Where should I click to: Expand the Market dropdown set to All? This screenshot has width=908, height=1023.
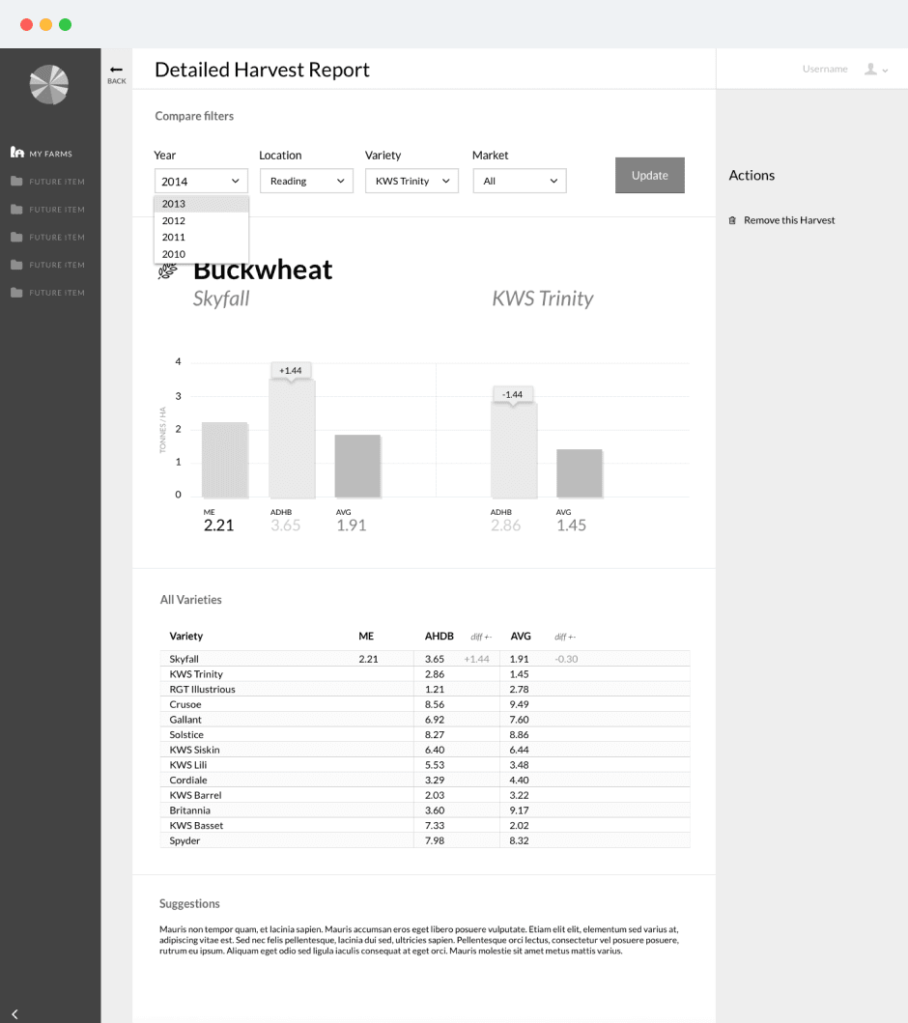(519, 181)
